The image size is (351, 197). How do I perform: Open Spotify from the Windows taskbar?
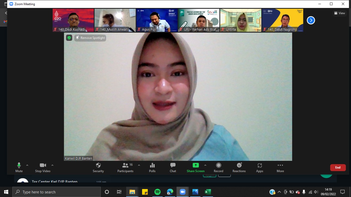pos(157,192)
